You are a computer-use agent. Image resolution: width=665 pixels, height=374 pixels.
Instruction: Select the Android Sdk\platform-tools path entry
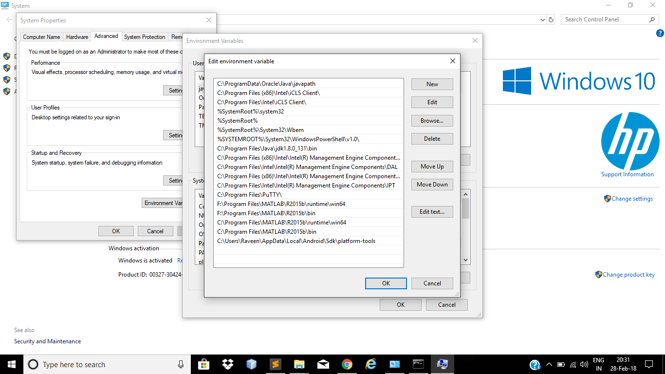(x=309, y=241)
